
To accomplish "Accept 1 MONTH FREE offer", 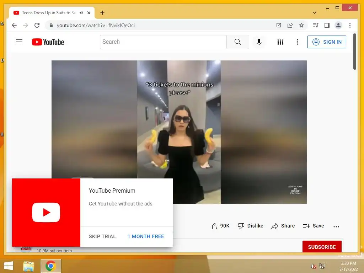I will tap(146, 236).
